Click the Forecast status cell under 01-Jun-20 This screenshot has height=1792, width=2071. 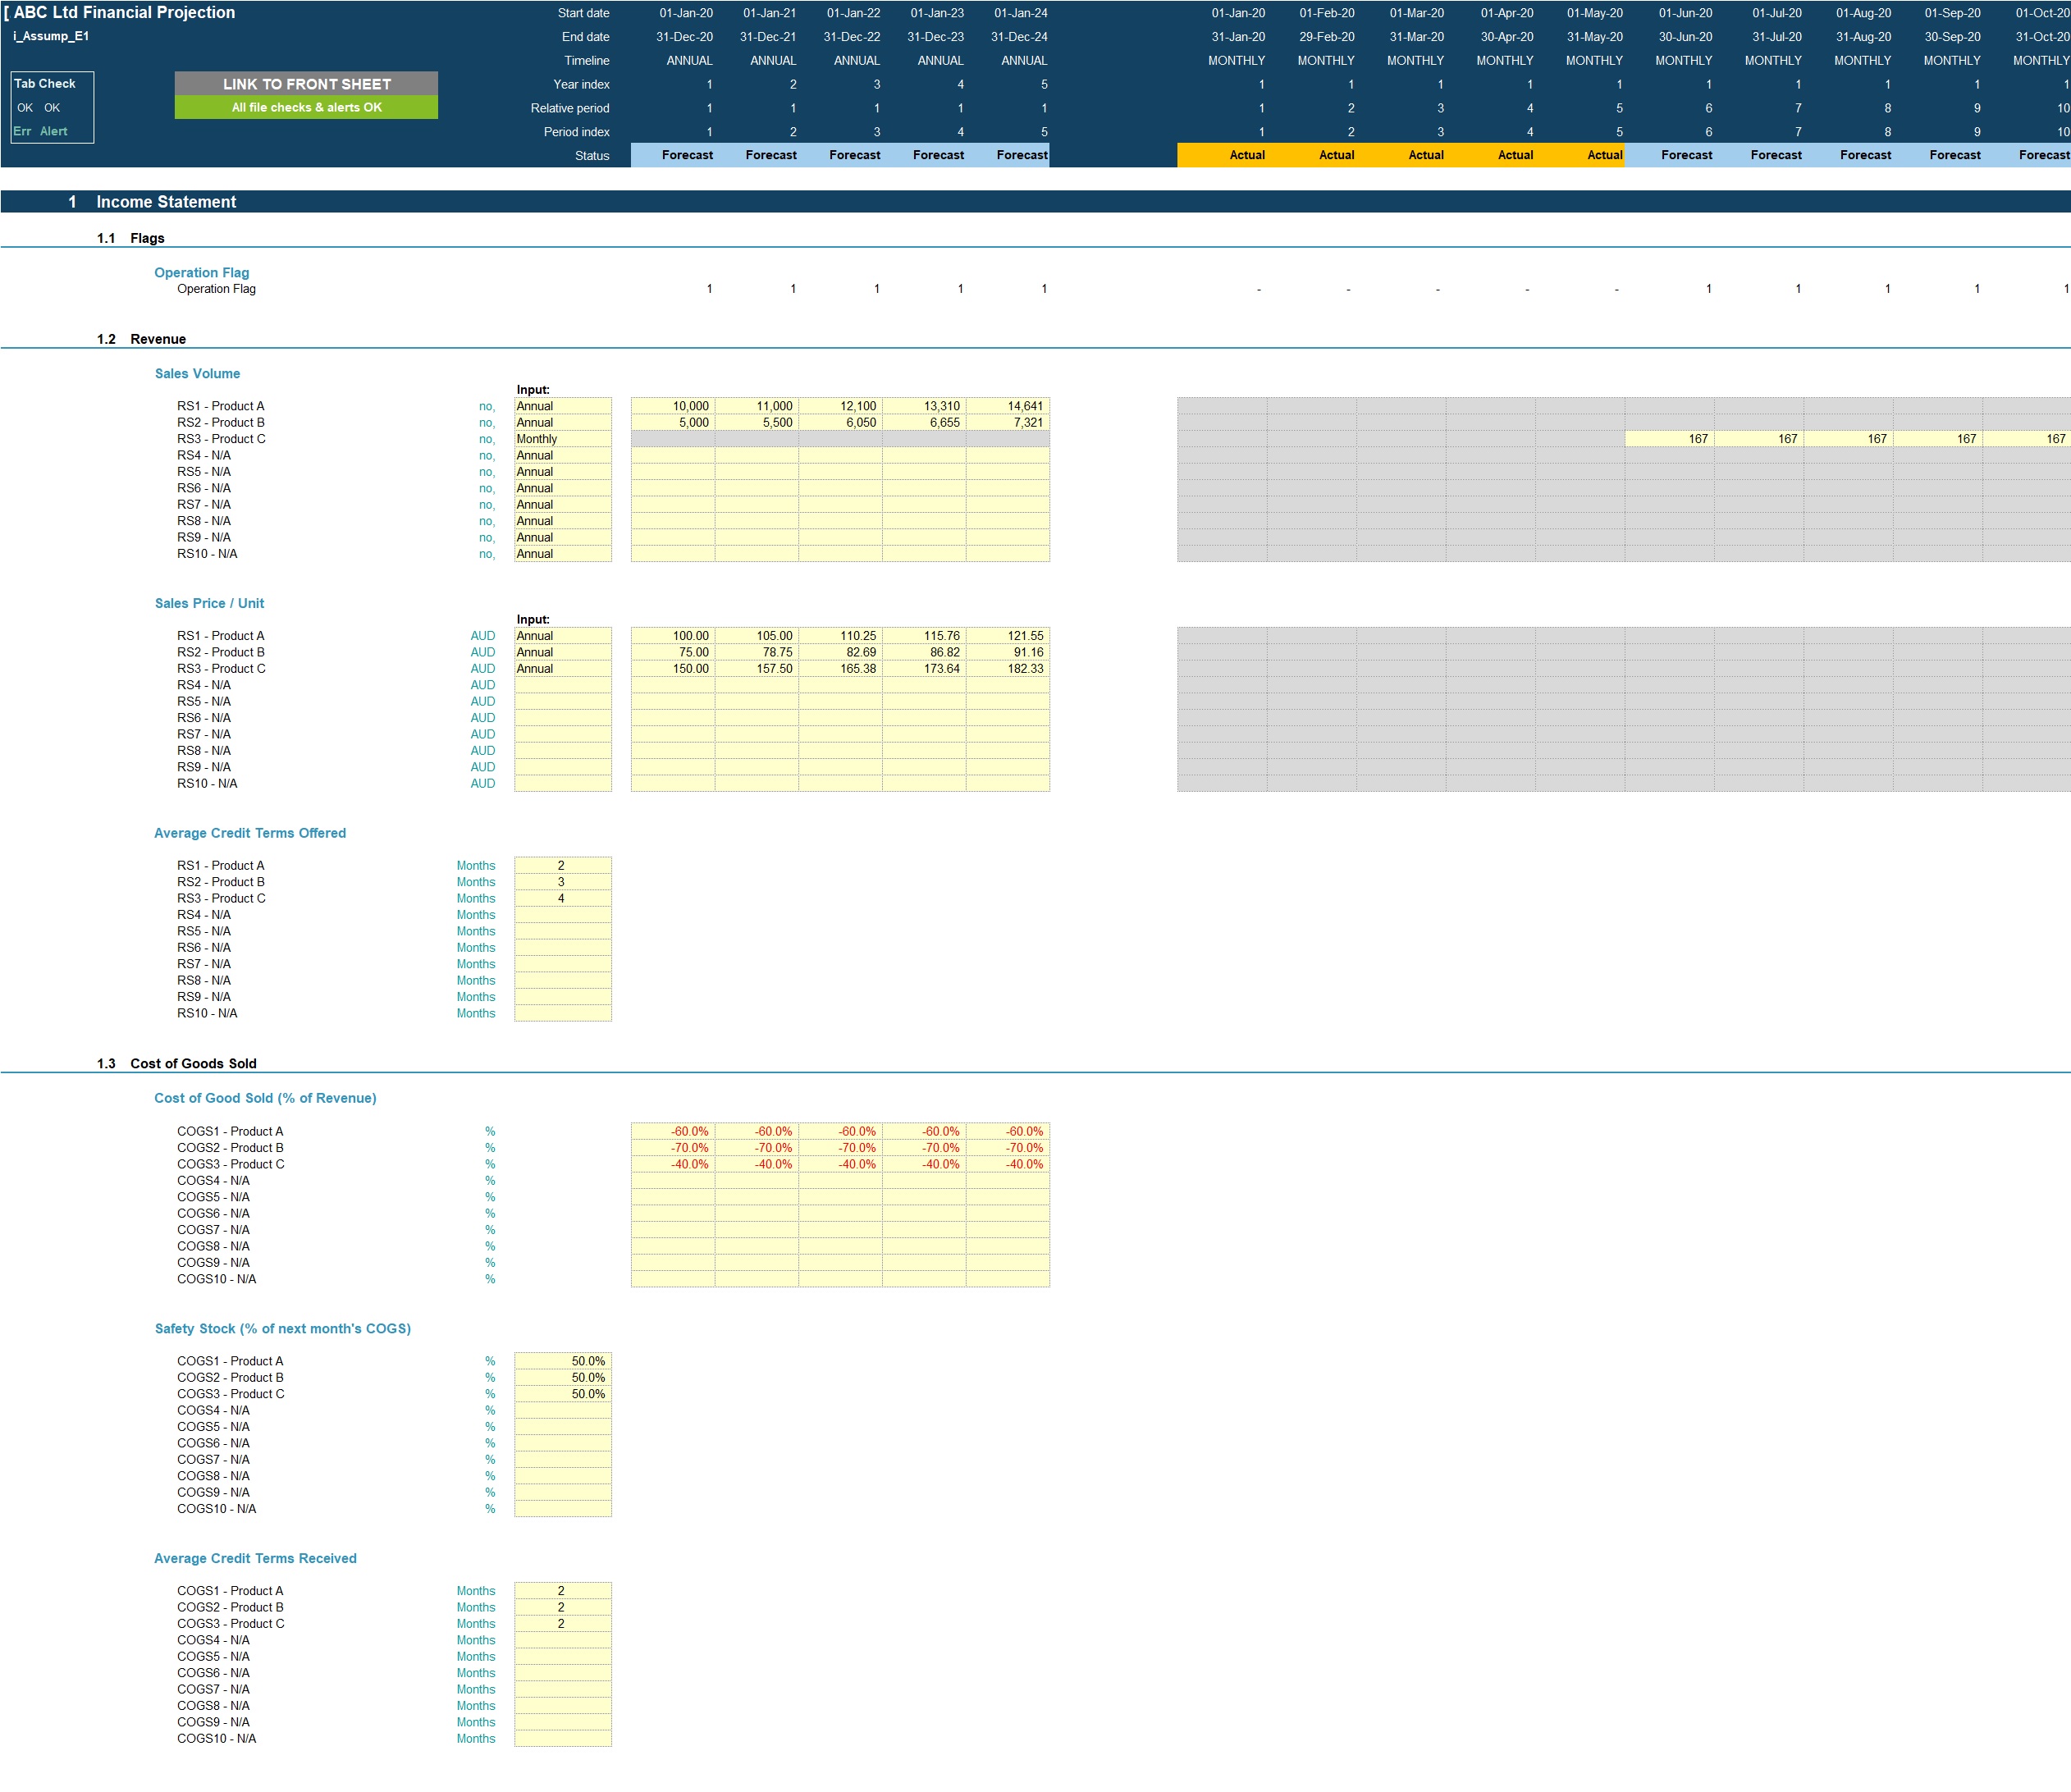[1669, 155]
